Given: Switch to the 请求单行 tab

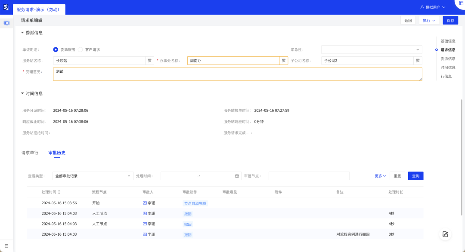Looking at the screenshot, I should (30, 153).
